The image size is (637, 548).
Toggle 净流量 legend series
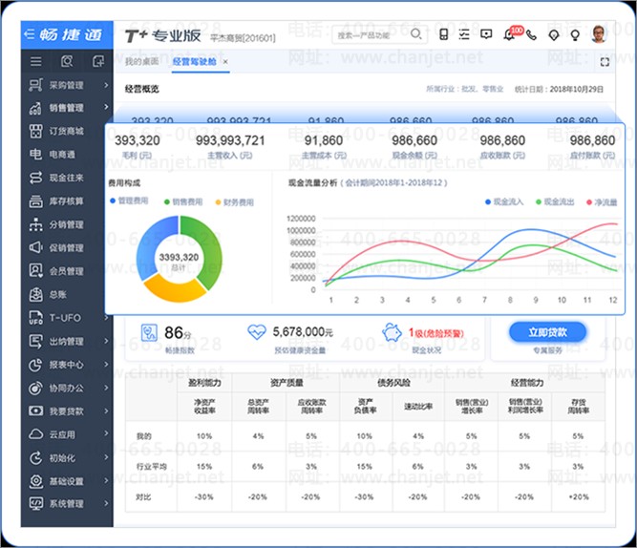(600, 202)
